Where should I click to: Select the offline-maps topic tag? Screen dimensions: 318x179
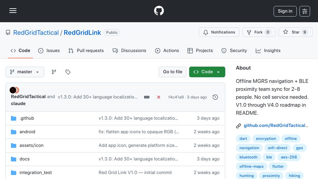[x=251, y=166]
